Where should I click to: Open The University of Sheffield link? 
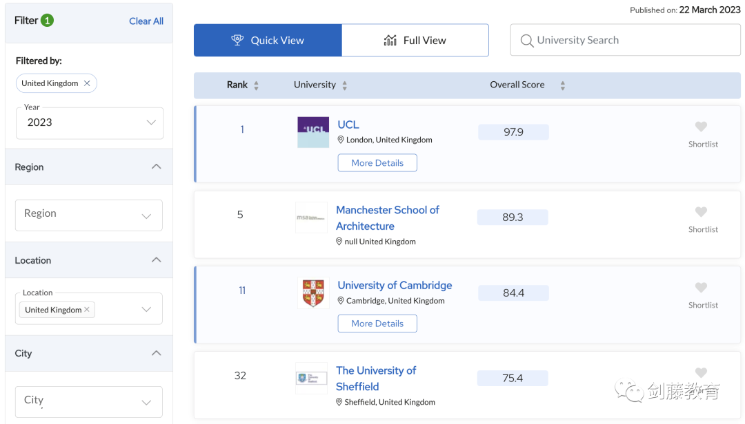(377, 379)
